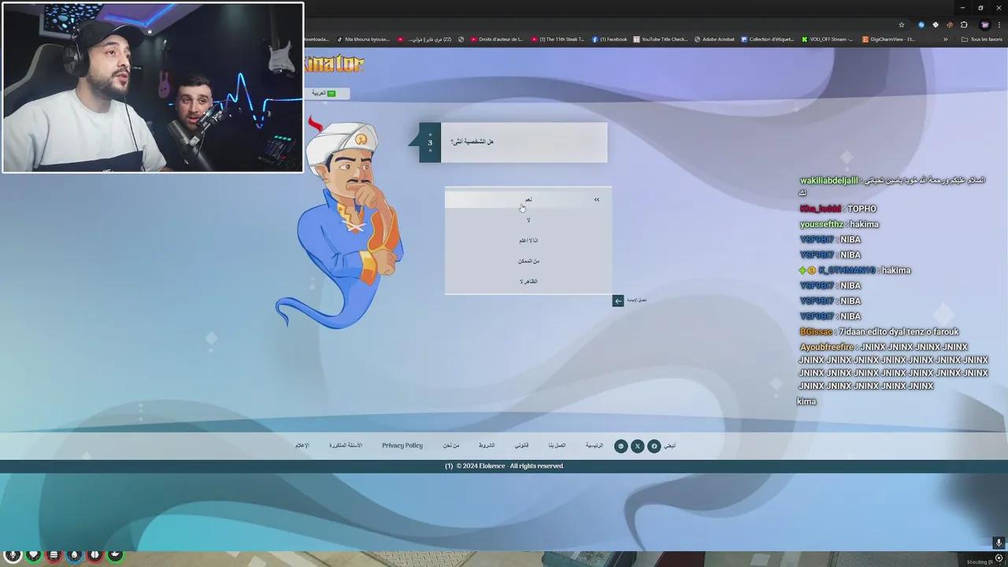1008x567 pixels.
Task: Expand the hidden bookmarks chevron
Action: tap(946, 39)
